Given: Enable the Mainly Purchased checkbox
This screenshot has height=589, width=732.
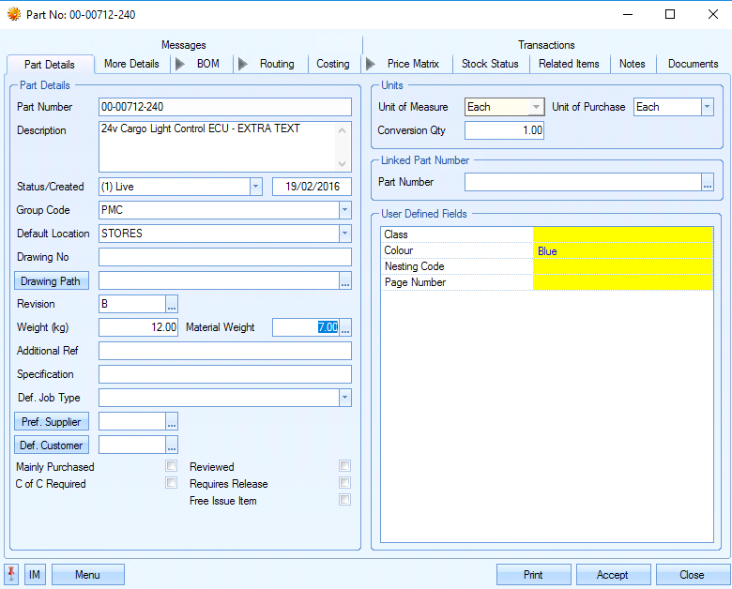Looking at the screenshot, I should (171, 466).
